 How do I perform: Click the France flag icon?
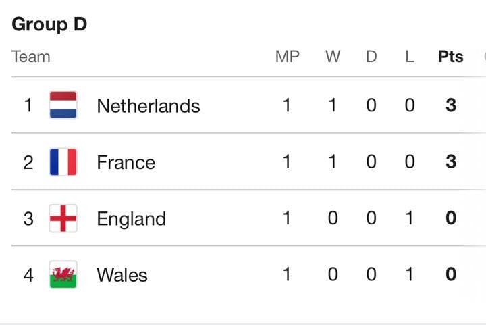[63, 162]
